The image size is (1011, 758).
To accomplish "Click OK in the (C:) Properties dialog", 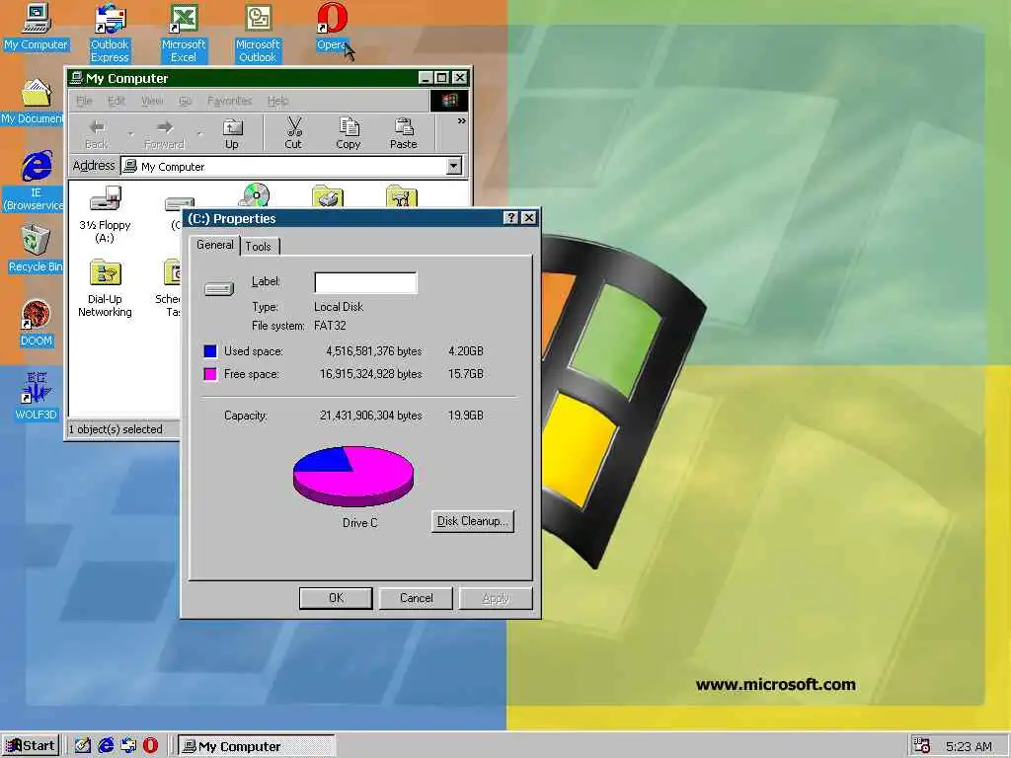I will coord(336,598).
